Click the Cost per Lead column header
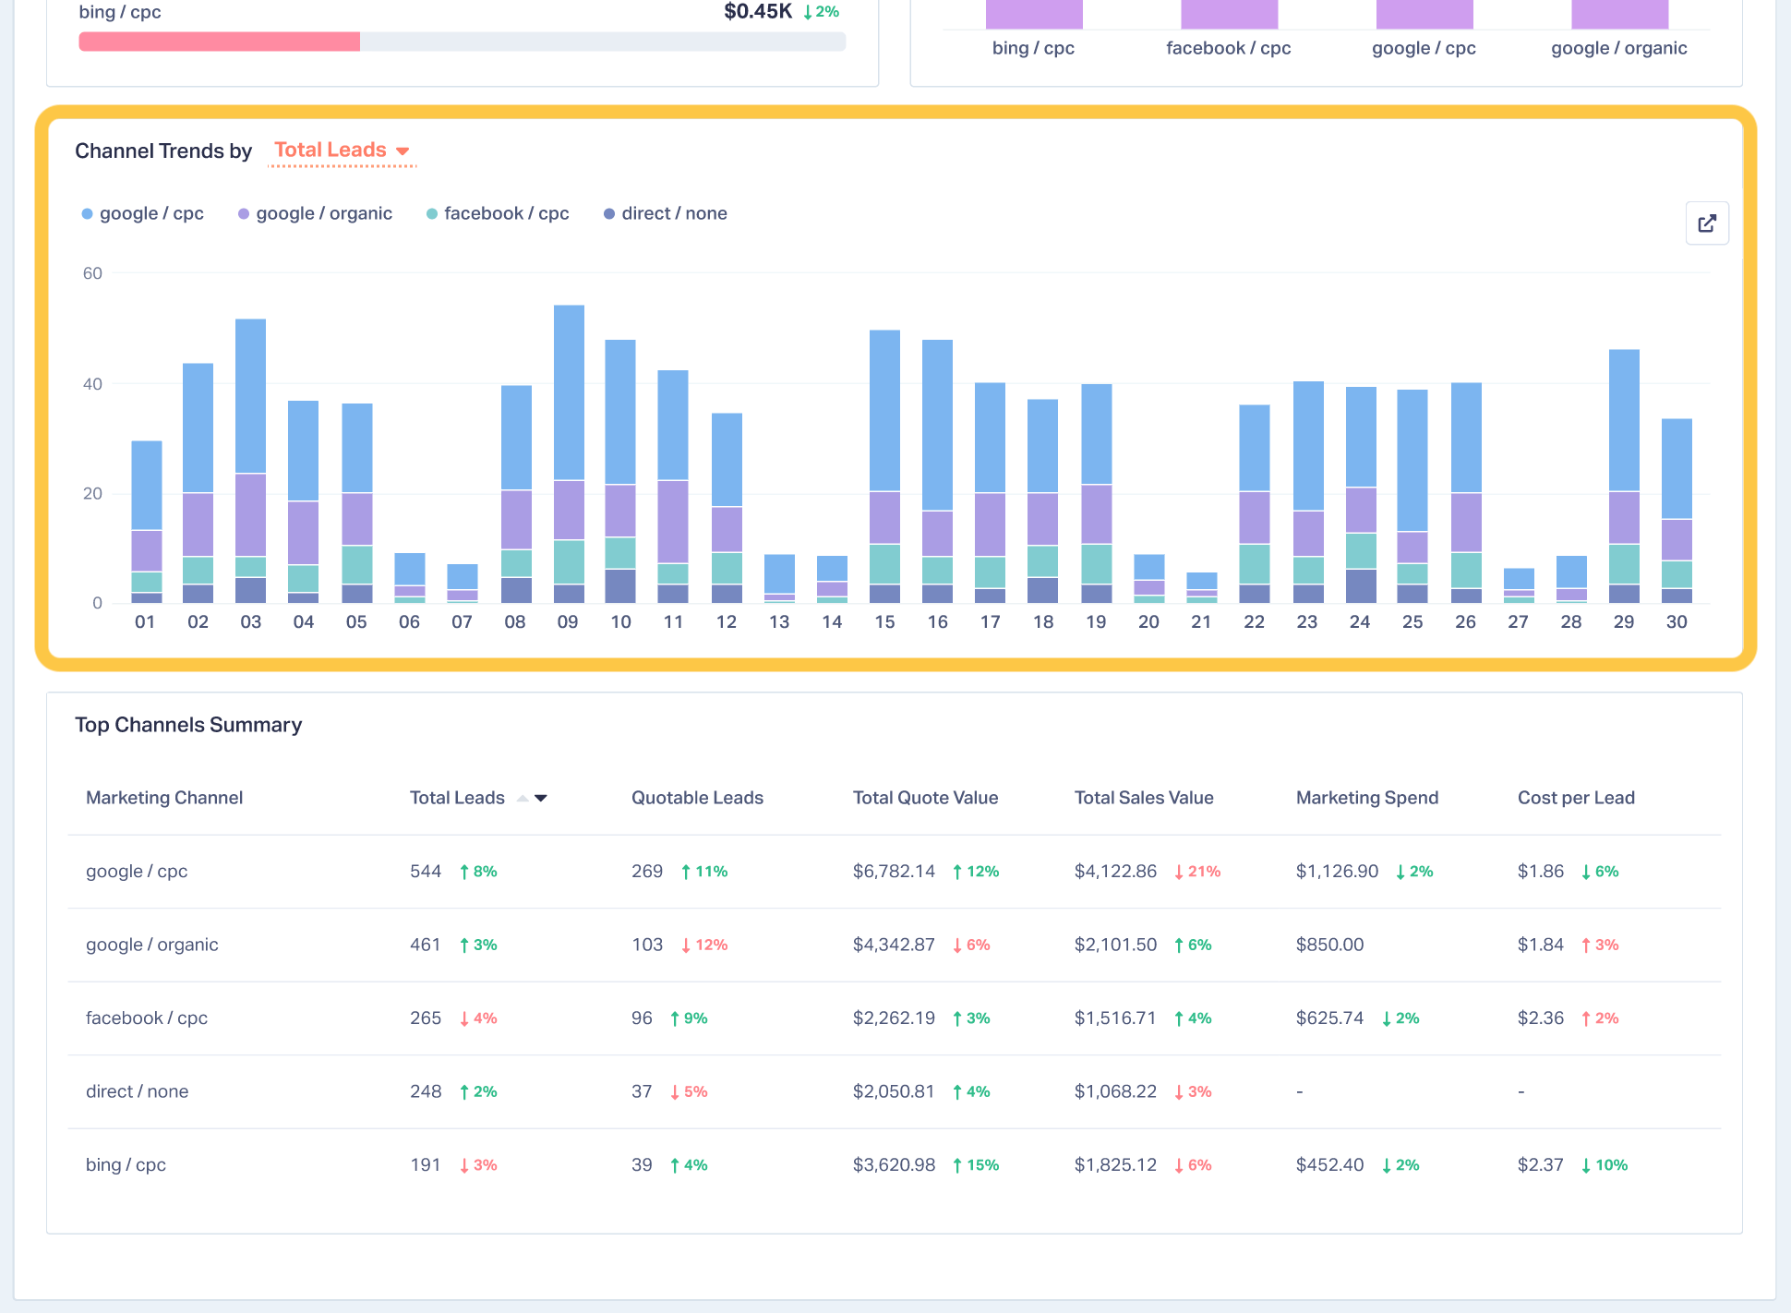1791x1313 pixels. pos(1576,798)
